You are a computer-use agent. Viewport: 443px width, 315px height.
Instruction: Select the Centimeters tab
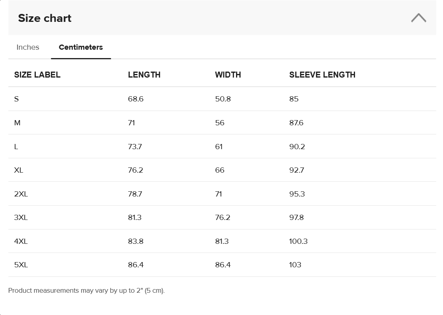pyautogui.click(x=81, y=47)
